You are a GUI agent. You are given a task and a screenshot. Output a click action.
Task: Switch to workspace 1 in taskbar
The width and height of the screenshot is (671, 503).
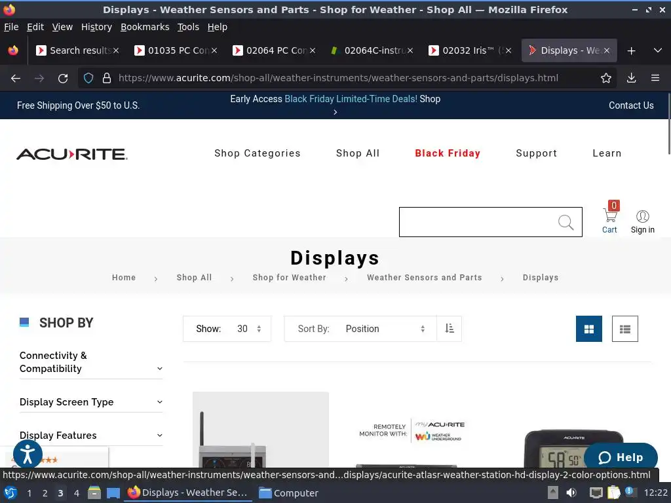[29, 493]
